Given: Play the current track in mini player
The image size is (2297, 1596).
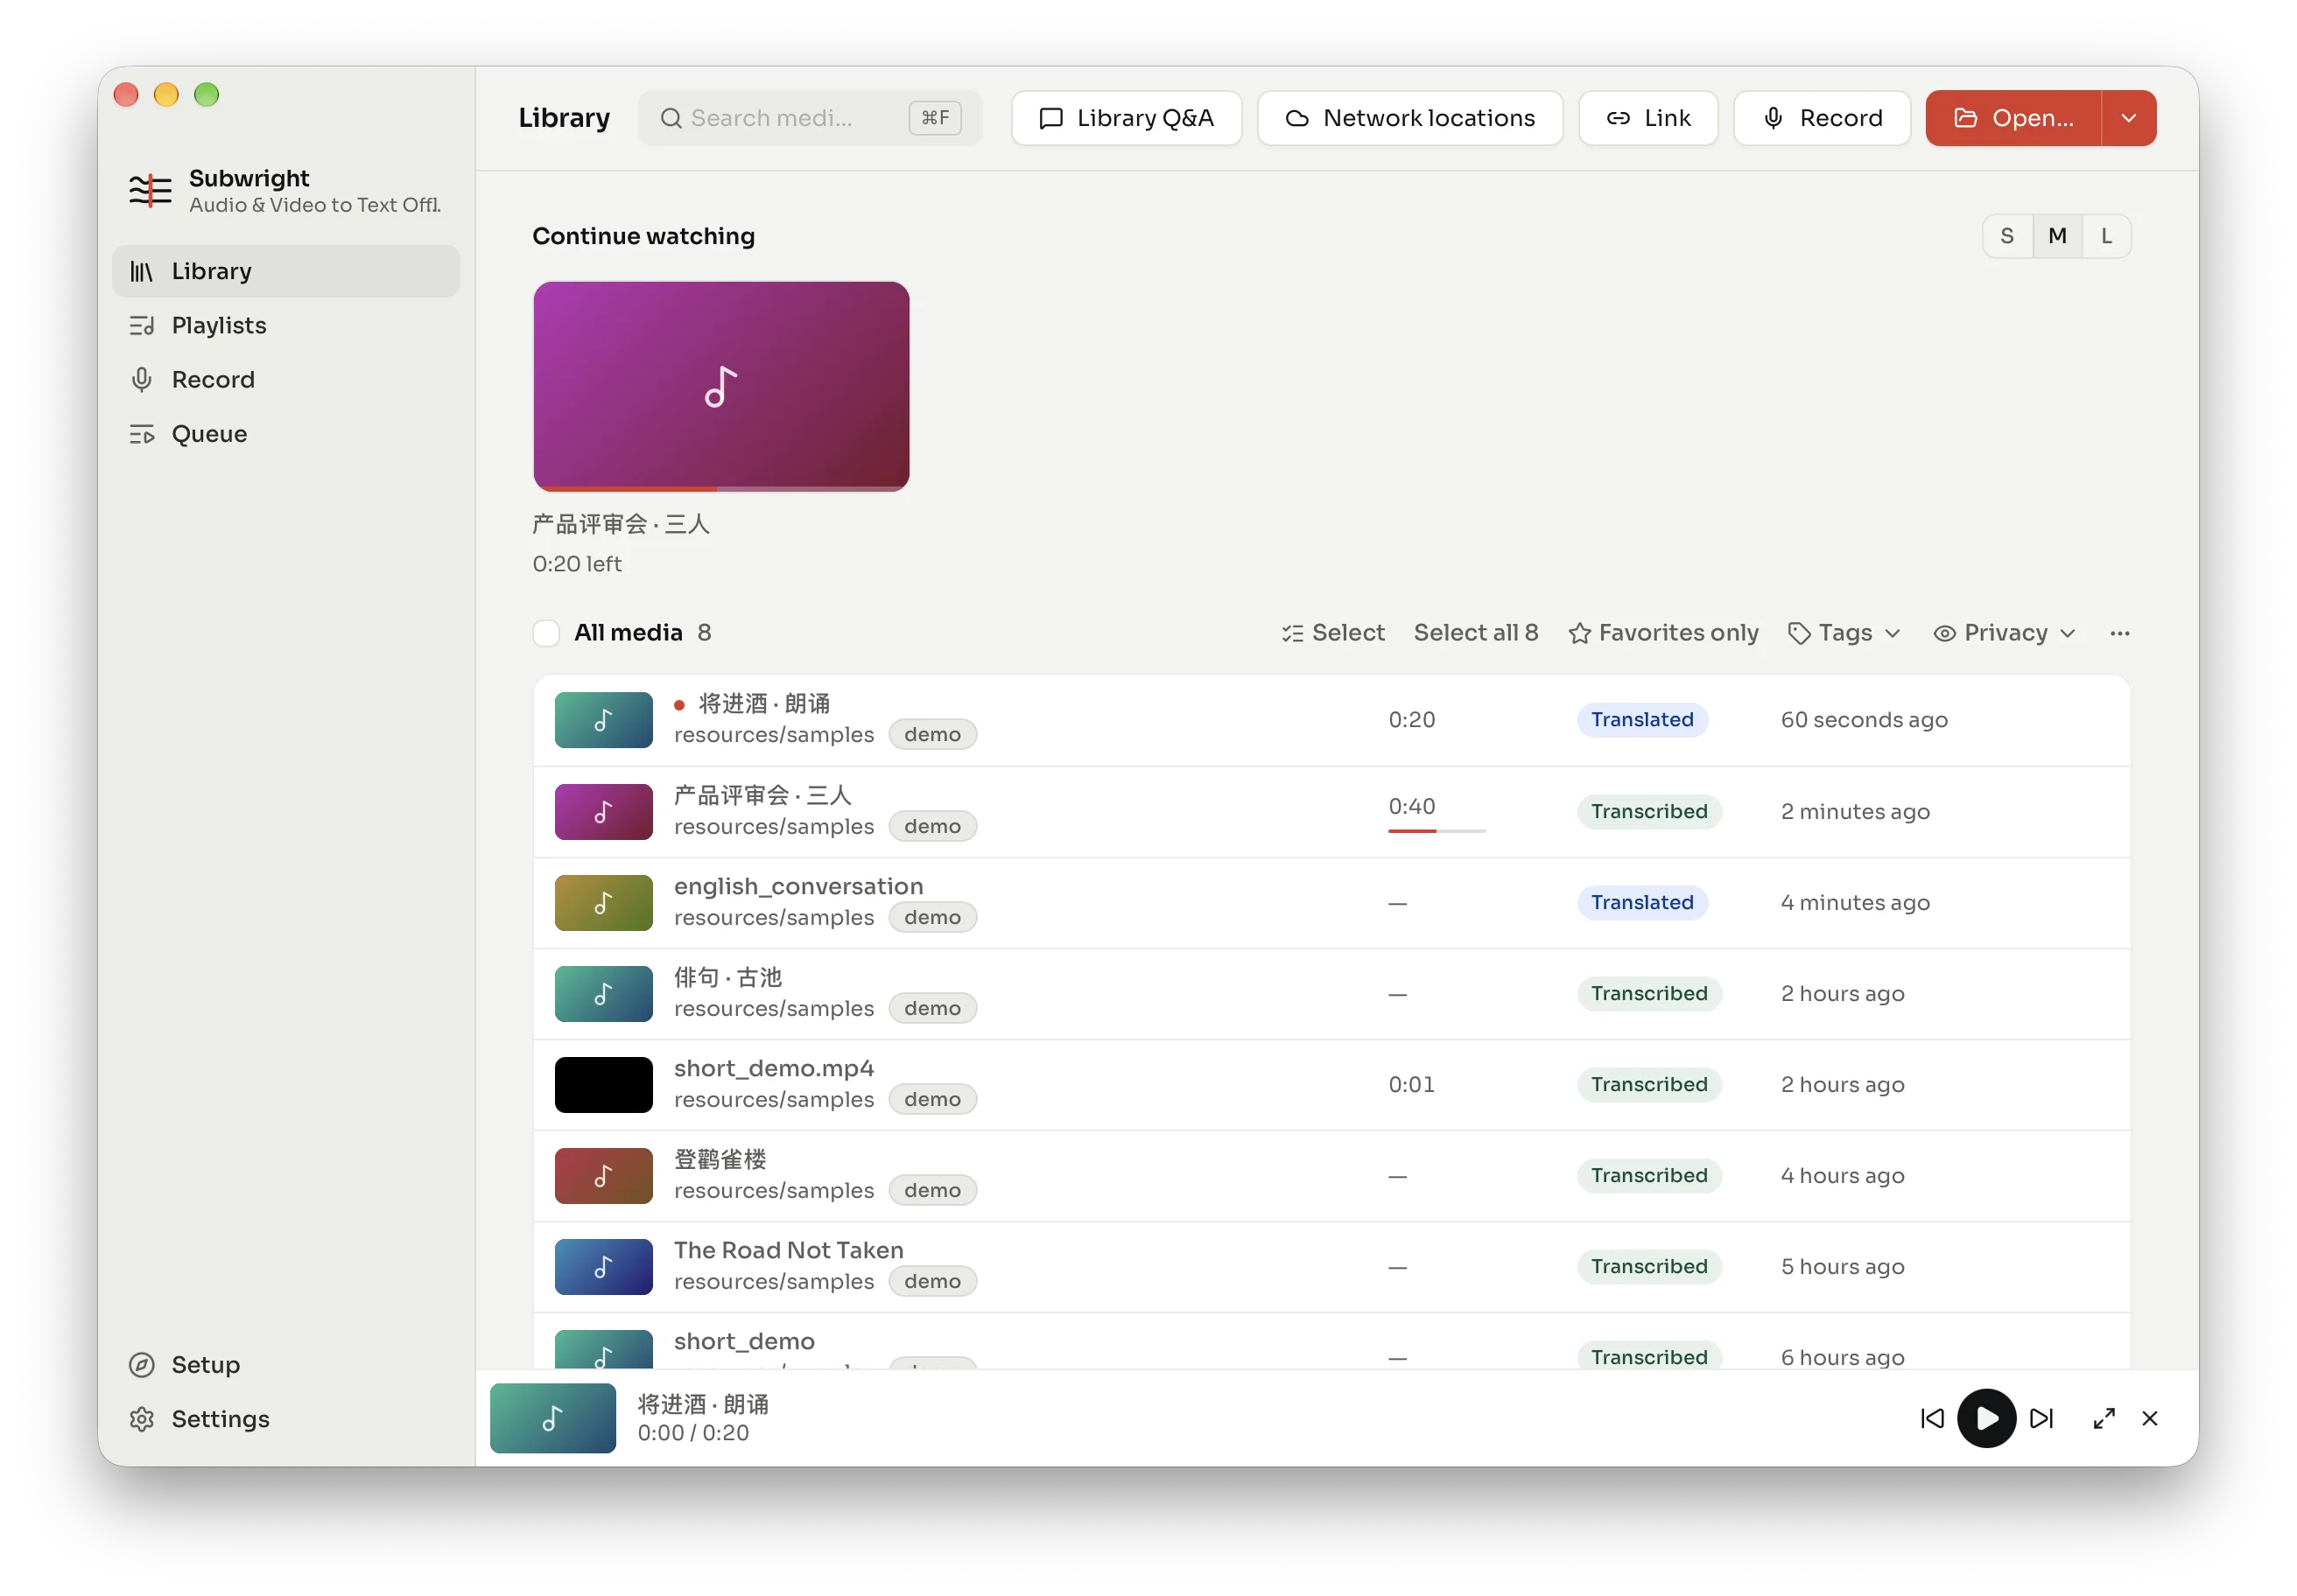Looking at the screenshot, I should click(x=1986, y=1418).
